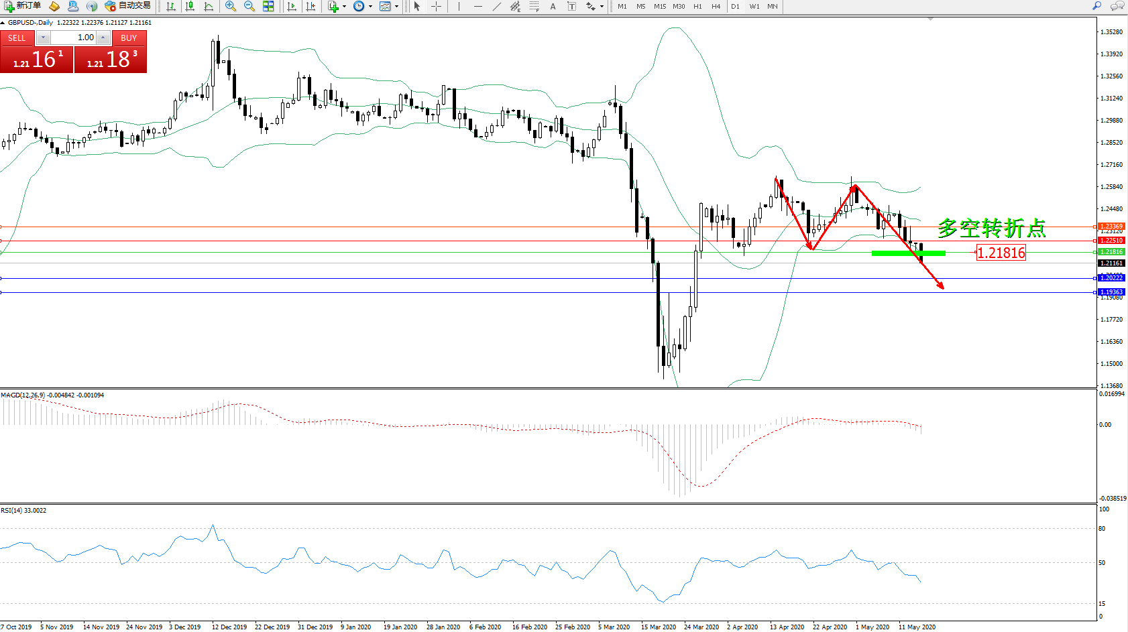Tile chart windows with grid icon
The width and height of the screenshot is (1128, 632).
(268, 6)
